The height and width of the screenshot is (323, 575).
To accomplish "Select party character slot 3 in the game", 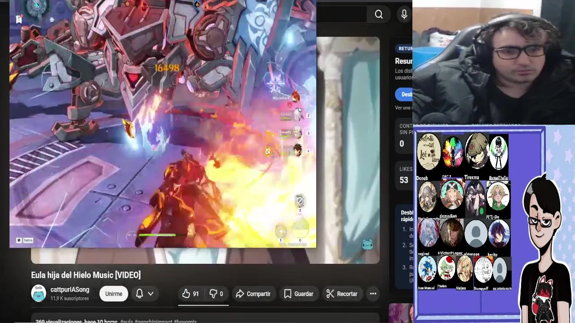I will pos(297,132).
